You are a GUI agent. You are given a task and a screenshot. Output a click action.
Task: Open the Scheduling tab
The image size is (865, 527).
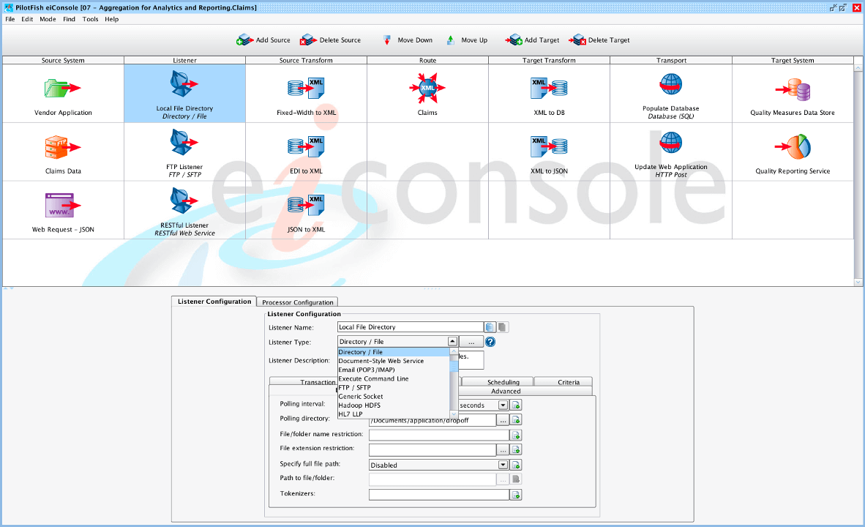498,382
